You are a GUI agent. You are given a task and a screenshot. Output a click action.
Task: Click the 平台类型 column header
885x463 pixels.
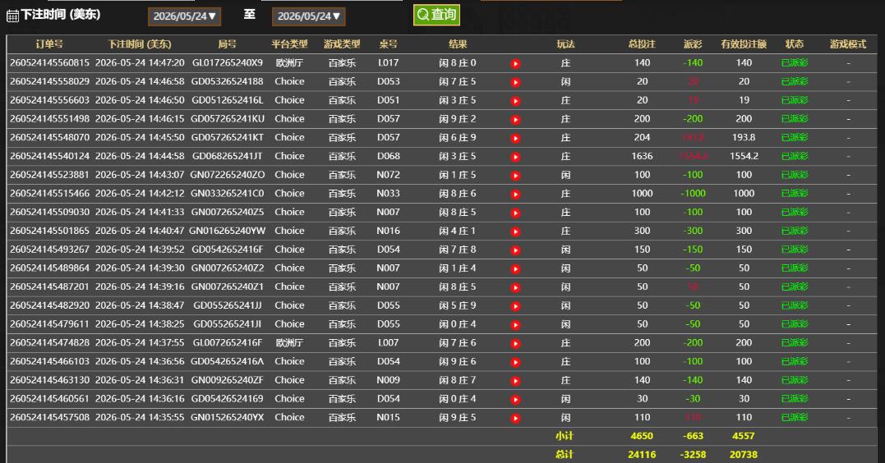coord(289,44)
